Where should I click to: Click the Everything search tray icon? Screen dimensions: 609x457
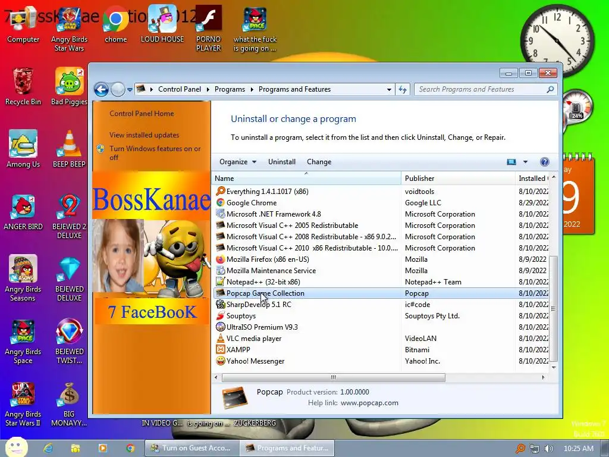[x=520, y=449]
